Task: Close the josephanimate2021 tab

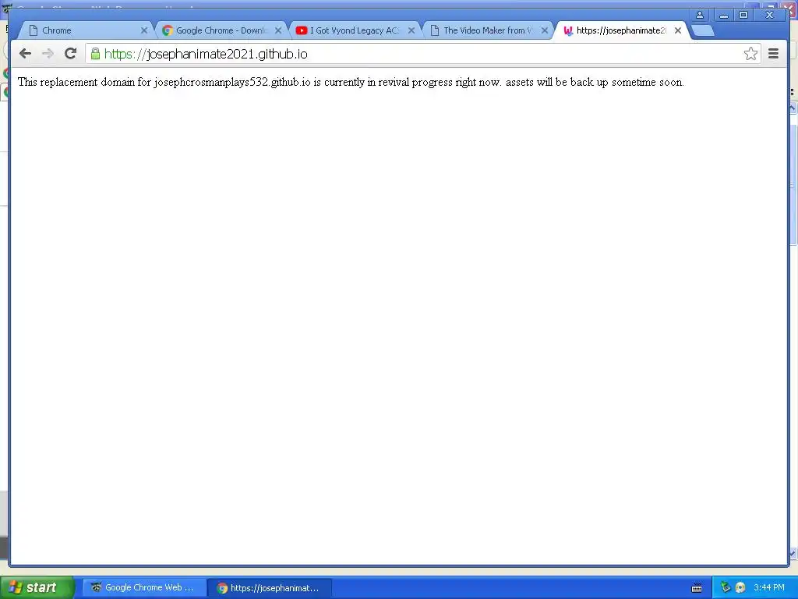Action: (x=678, y=30)
